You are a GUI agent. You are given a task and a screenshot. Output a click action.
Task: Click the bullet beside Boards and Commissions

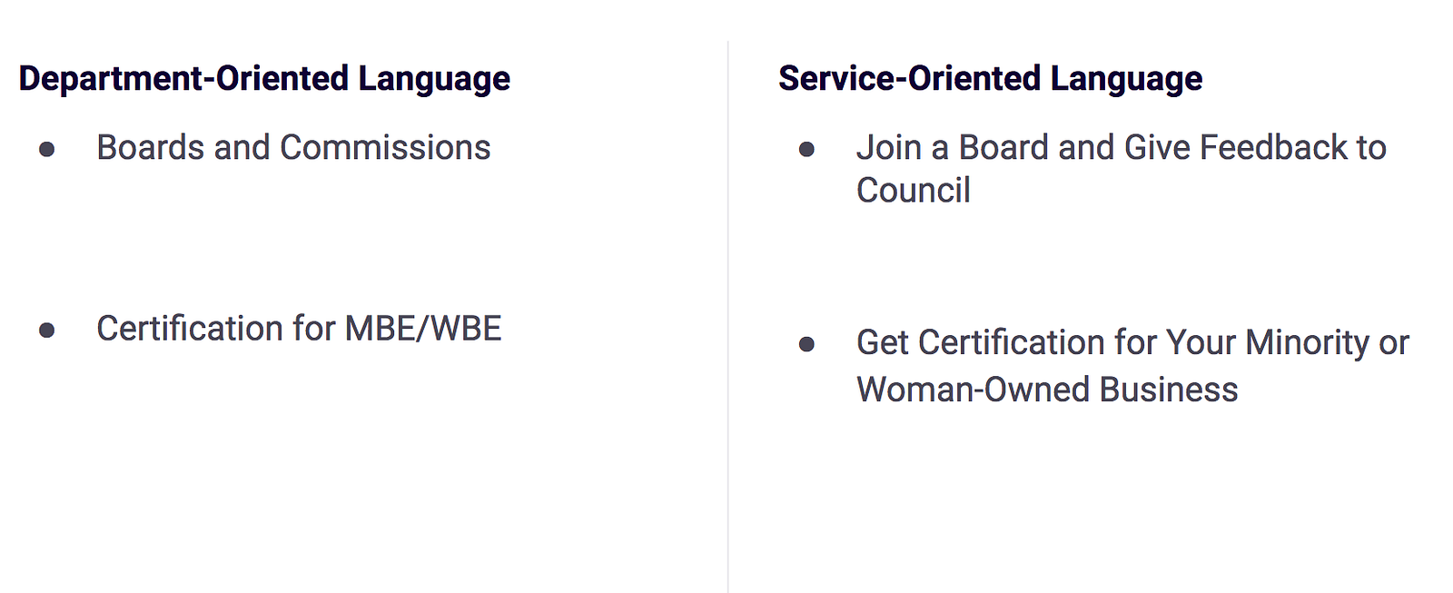tap(47, 150)
